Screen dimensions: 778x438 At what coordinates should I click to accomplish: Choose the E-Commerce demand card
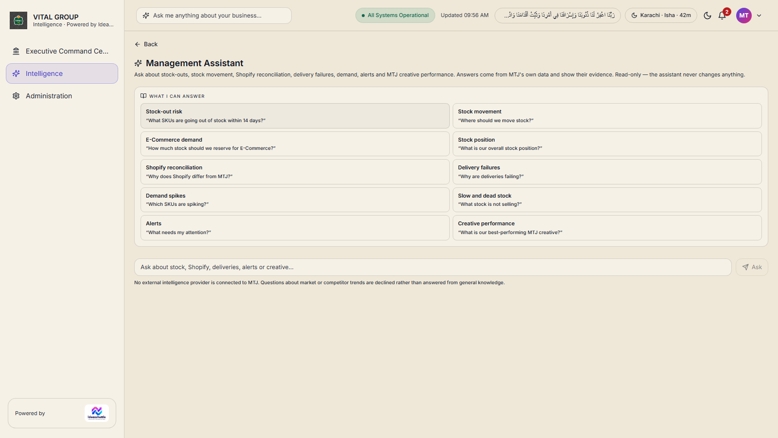pyautogui.click(x=295, y=144)
